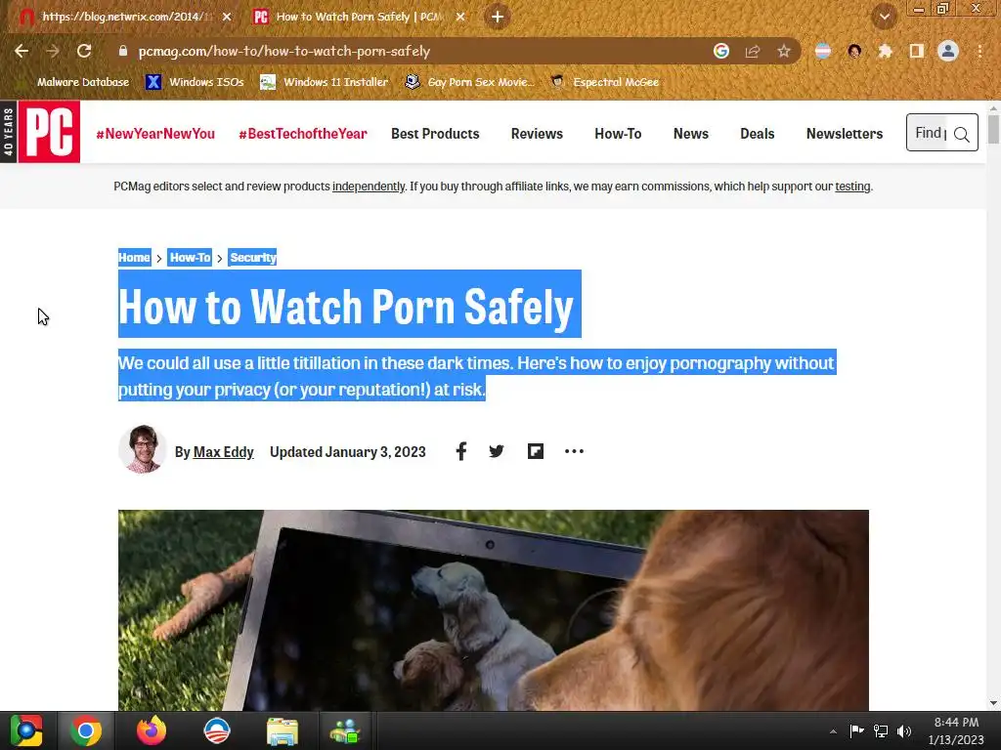The width and height of the screenshot is (1001, 750).
Task: Open File Explorer folder in taskbar
Action: click(283, 731)
